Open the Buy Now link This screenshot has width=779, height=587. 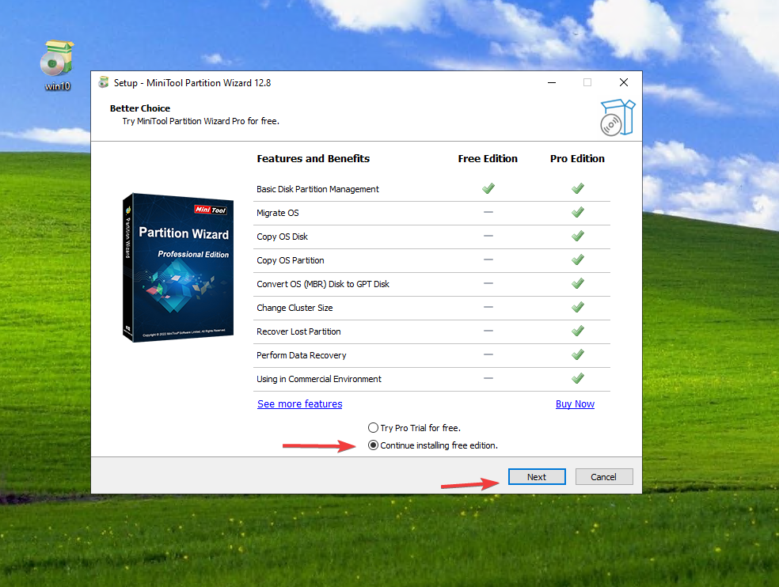tap(575, 403)
